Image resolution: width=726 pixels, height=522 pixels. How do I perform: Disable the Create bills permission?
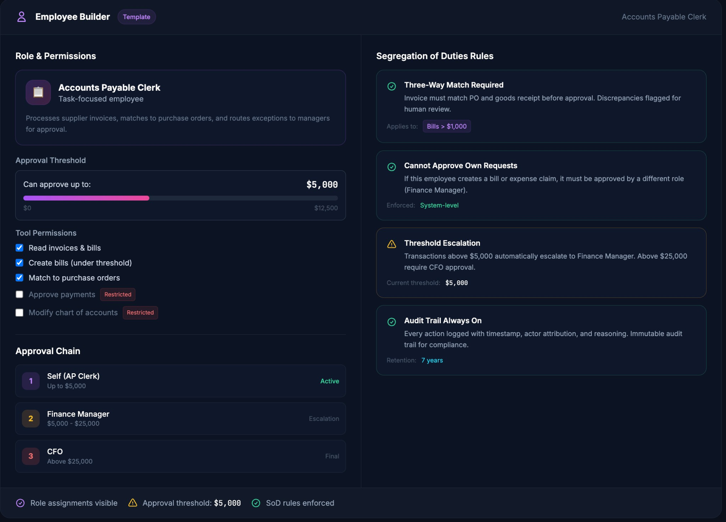tap(20, 263)
